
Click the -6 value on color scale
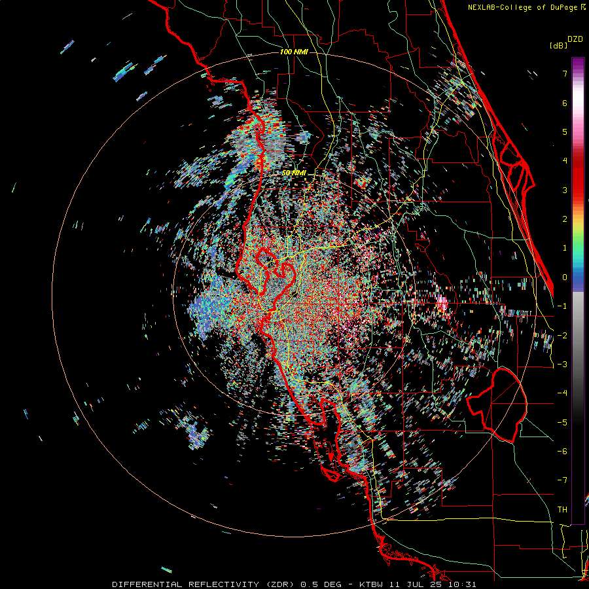pos(562,452)
